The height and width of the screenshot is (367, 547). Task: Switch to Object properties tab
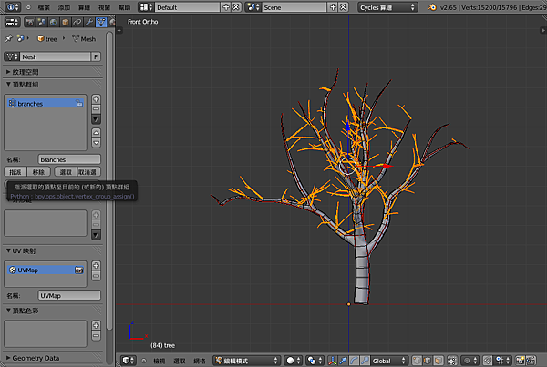point(66,22)
